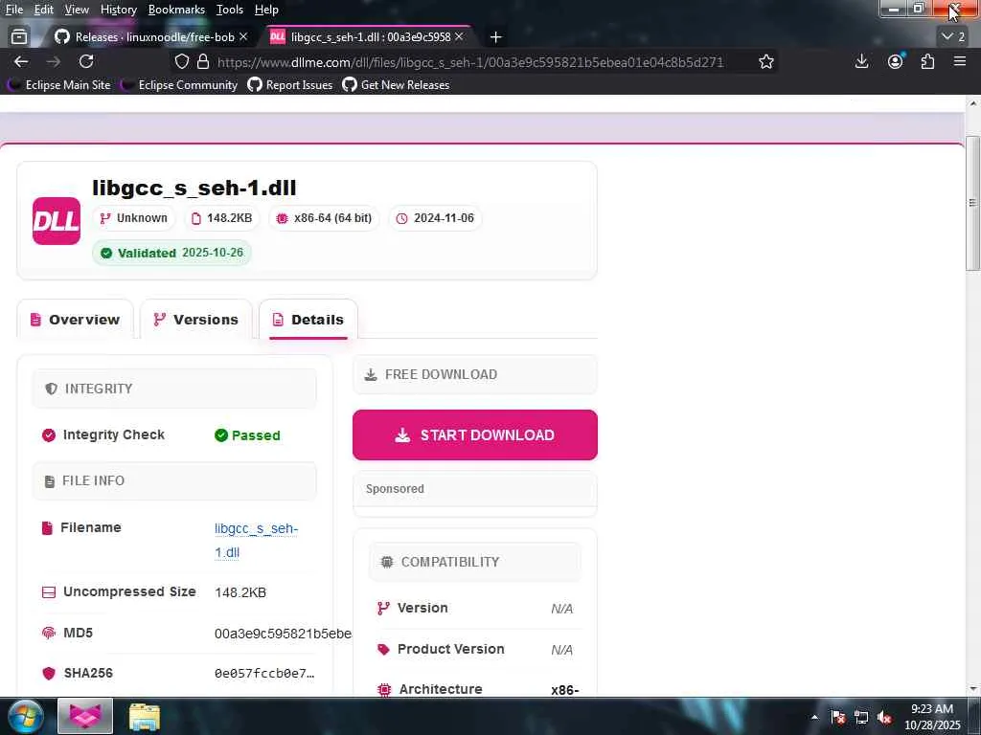Open the Bookmarks menu
The width and height of the screenshot is (981, 735).
click(x=176, y=10)
